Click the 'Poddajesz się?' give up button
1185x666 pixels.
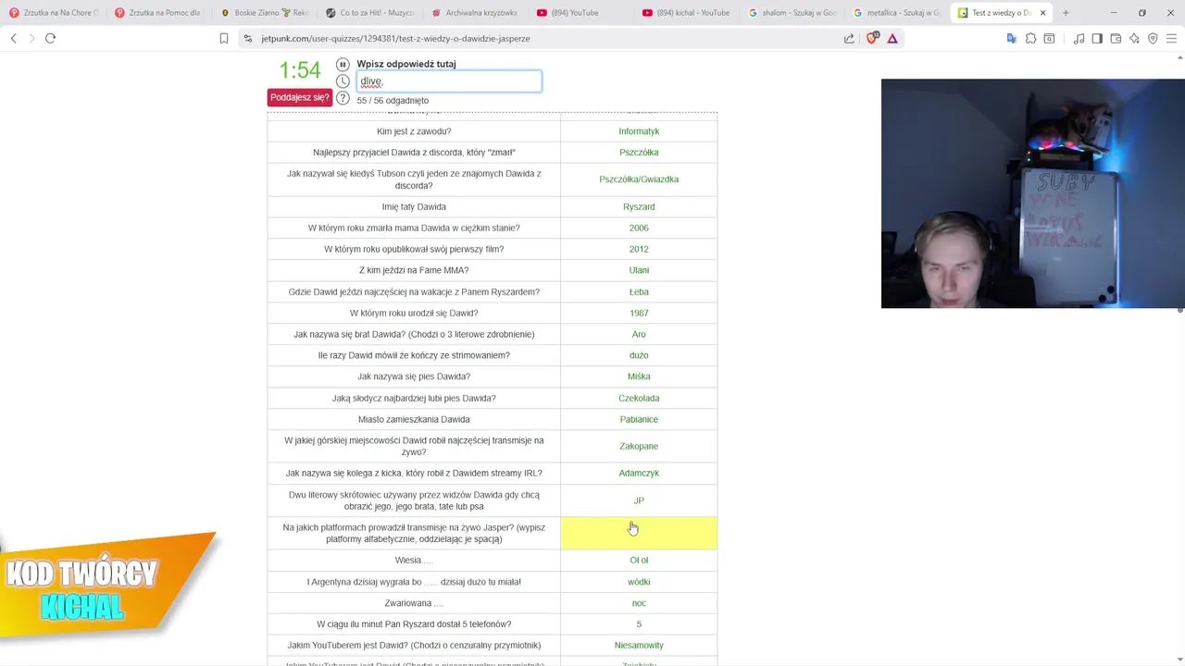tap(300, 97)
